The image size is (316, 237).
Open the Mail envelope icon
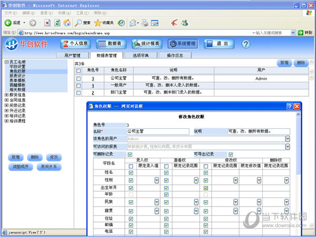pos(133,23)
